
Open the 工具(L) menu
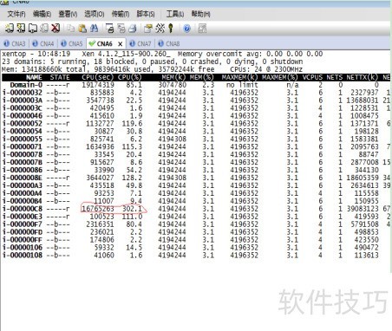click(x=175, y=14)
